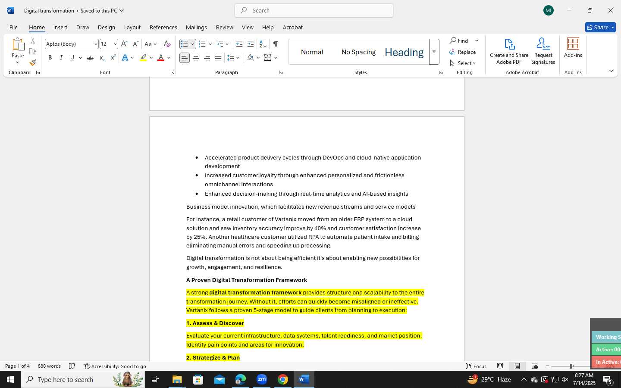Switch to the Insert tab
This screenshot has width=621, height=388.
point(60,27)
